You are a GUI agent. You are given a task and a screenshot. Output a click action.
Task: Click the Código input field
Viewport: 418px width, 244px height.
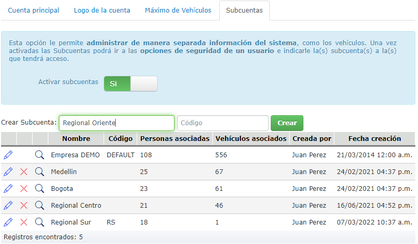click(223, 123)
